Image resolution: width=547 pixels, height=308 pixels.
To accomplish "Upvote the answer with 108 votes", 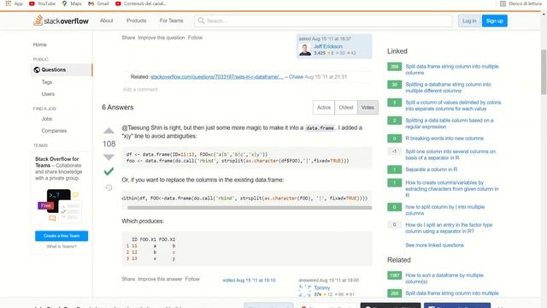I will (109, 131).
